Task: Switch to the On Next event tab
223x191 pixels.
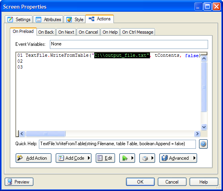Action: tap(66, 32)
